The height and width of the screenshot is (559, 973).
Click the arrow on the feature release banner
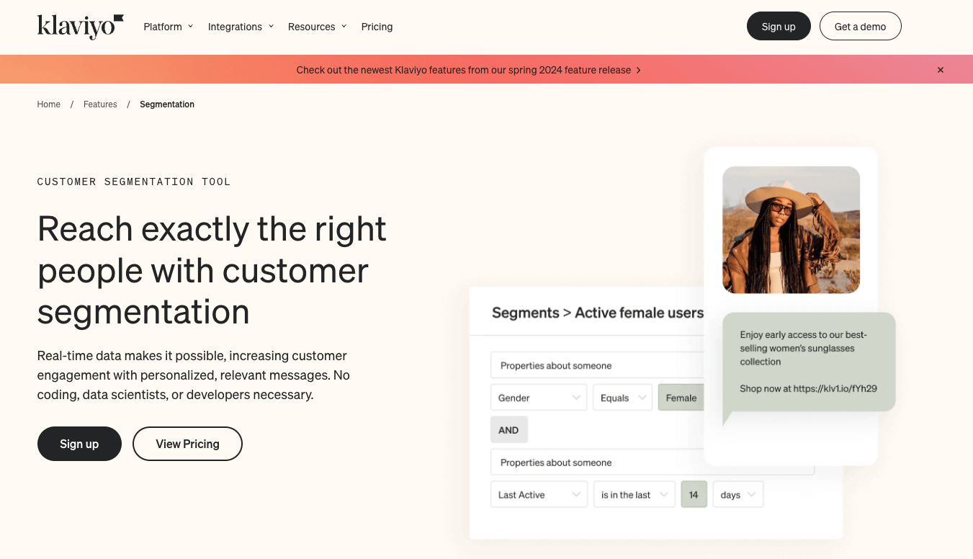638,69
